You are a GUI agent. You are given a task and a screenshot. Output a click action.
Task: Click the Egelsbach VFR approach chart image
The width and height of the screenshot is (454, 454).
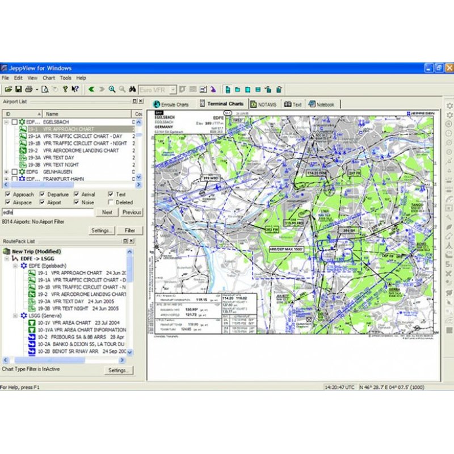point(293,223)
